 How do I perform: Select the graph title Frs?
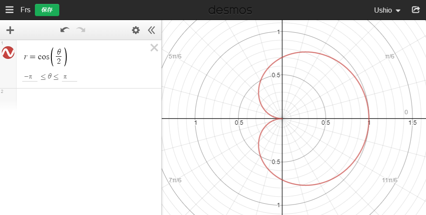click(x=25, y=10)
